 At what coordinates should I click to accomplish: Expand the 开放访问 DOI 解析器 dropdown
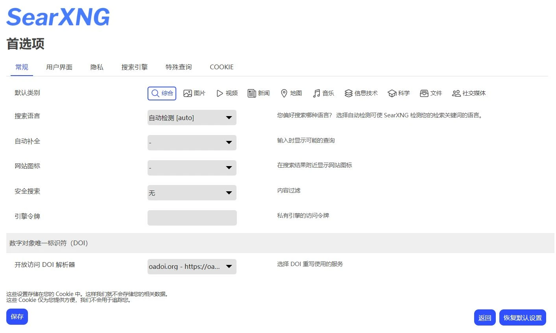tap(192, 266)
